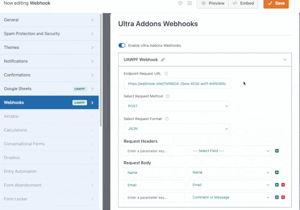Click help icon beside Select Request Method
Viewport: 300px width, 210px height.
tap(168, 96)
